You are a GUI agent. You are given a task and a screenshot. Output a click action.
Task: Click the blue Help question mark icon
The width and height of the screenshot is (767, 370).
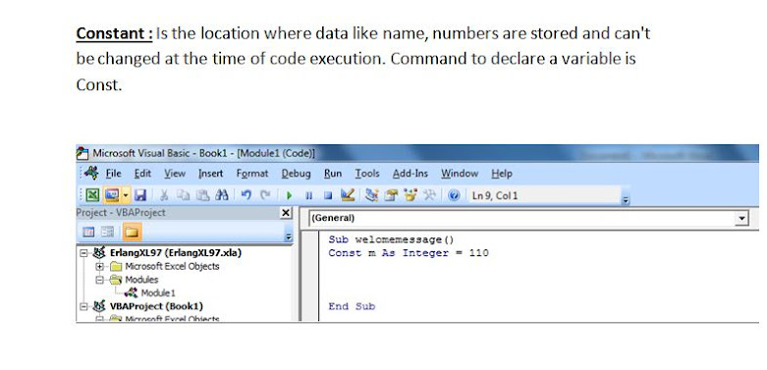click(454, 196)
